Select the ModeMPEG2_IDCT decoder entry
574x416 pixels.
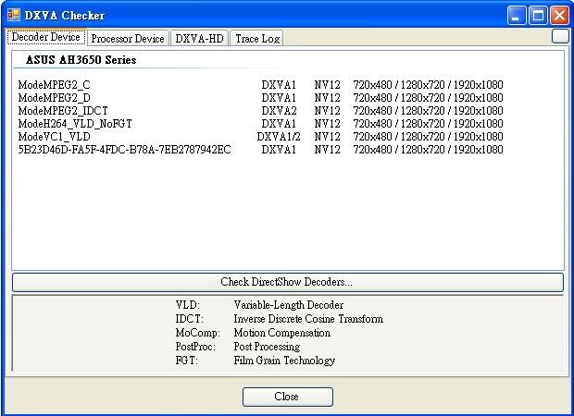pyautogui.click(x=261, y=110)
